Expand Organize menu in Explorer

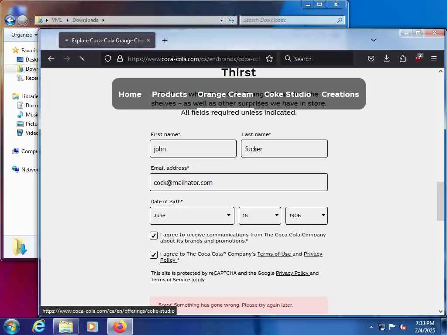24,35
